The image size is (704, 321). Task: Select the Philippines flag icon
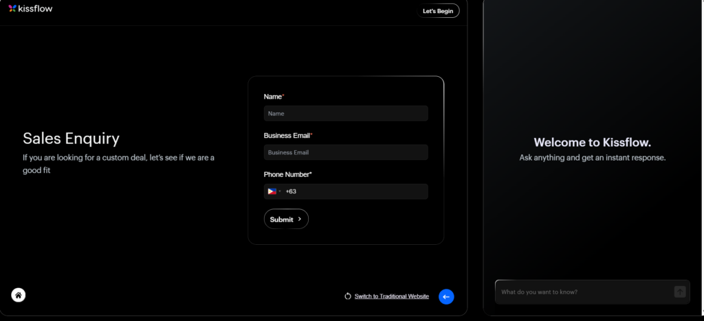(x=272, y=191)
